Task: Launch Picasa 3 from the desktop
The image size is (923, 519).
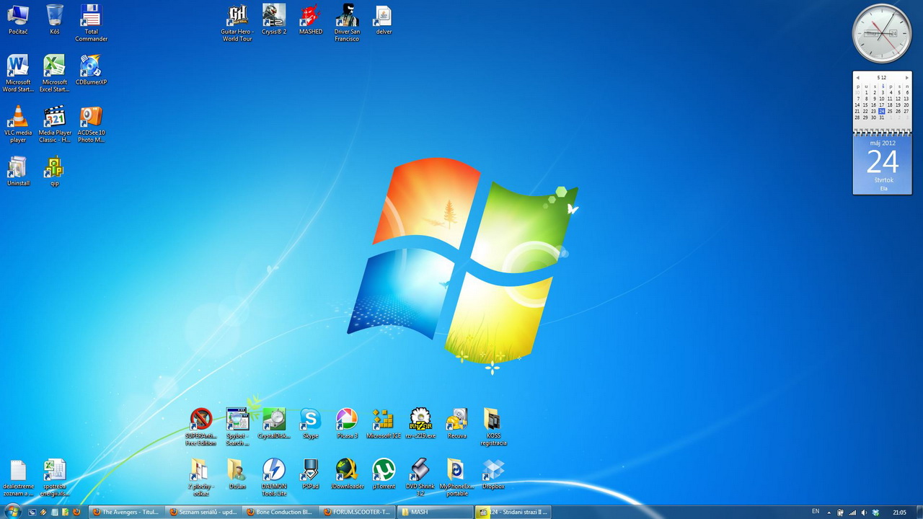Action: point(347,420)
